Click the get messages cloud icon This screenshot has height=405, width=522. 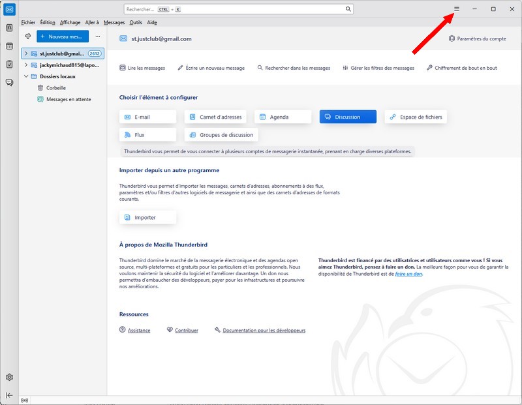pos(27,37)
